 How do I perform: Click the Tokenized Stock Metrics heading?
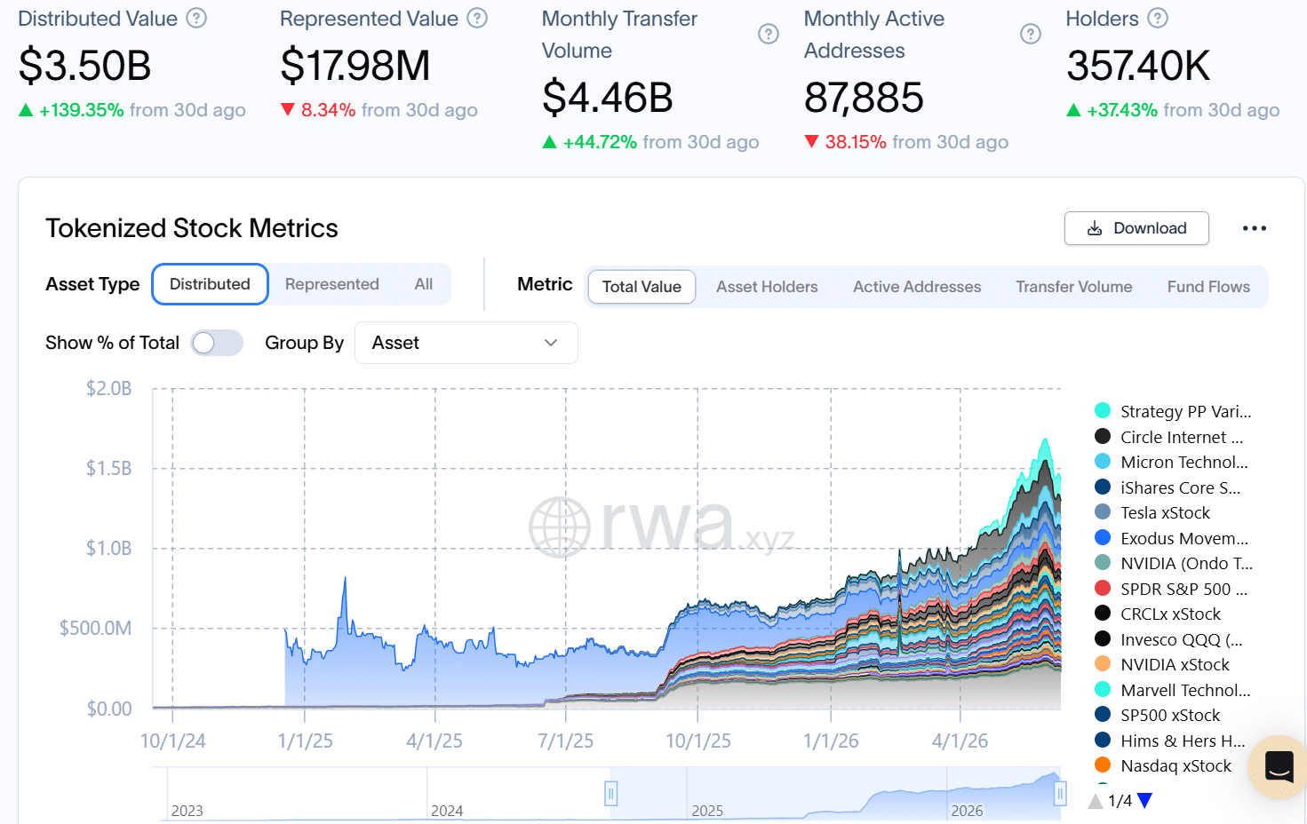click(192, 228)
